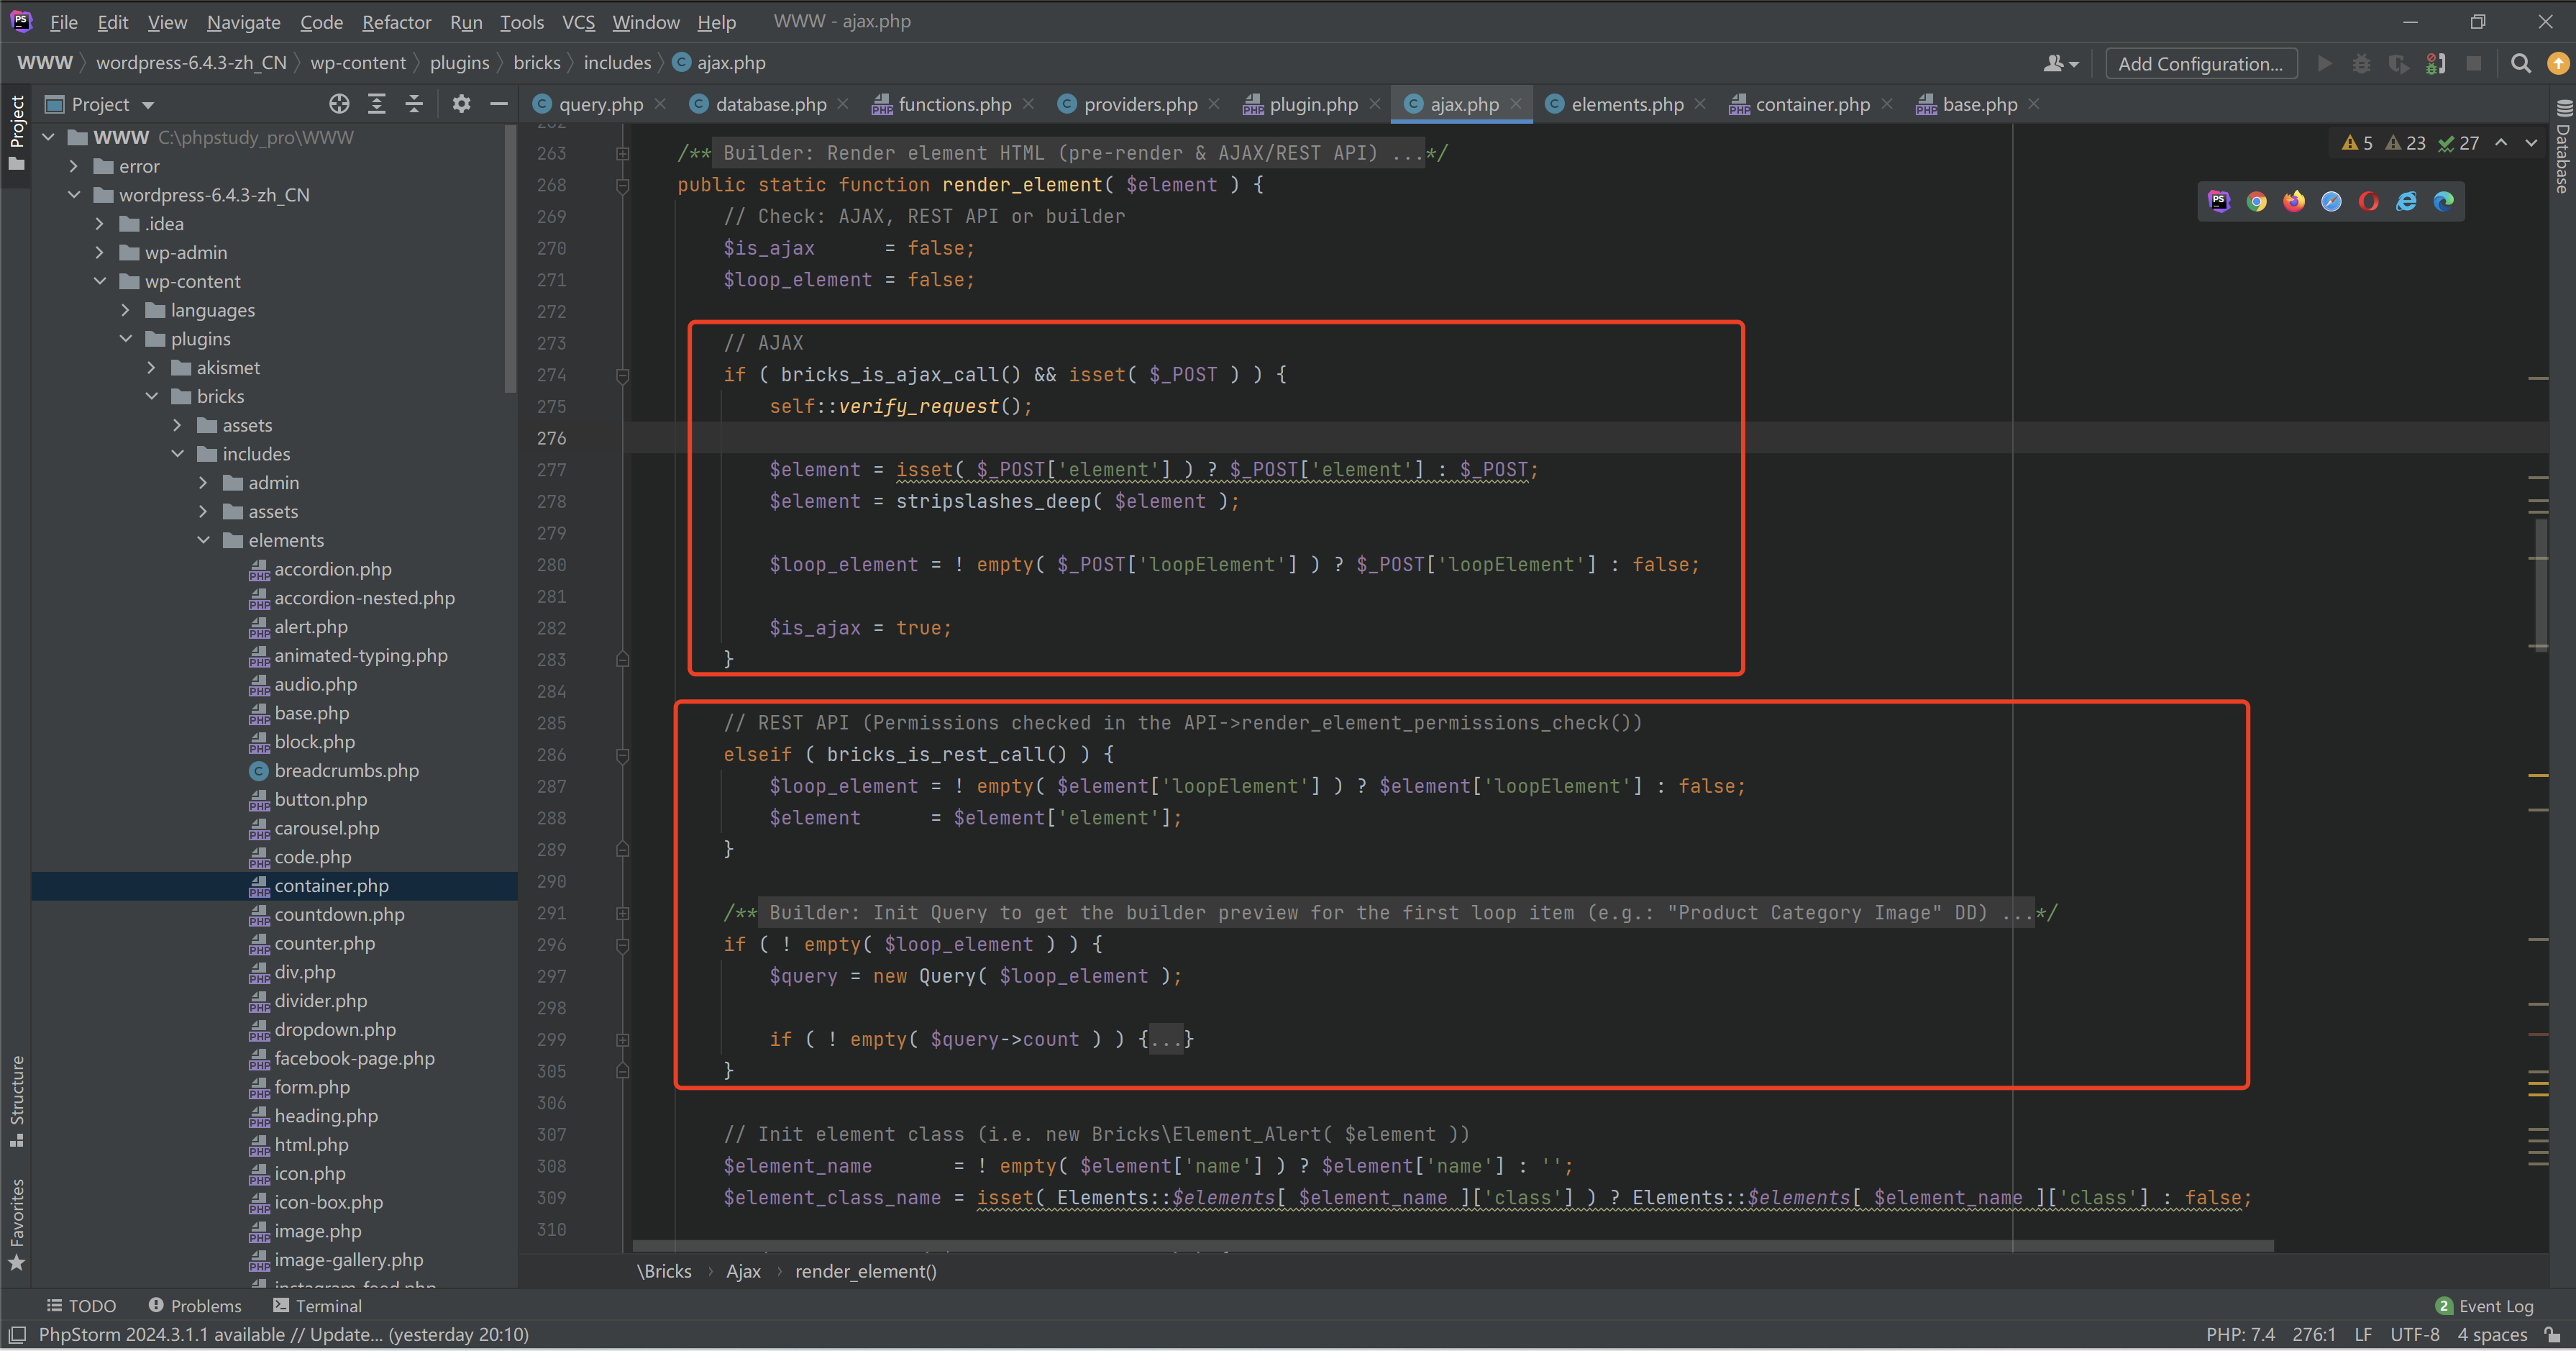Viewport: 2576px width, 1351px height.
Task: Click LF line separator in status bar
Action: [x=2363, y=1334]
